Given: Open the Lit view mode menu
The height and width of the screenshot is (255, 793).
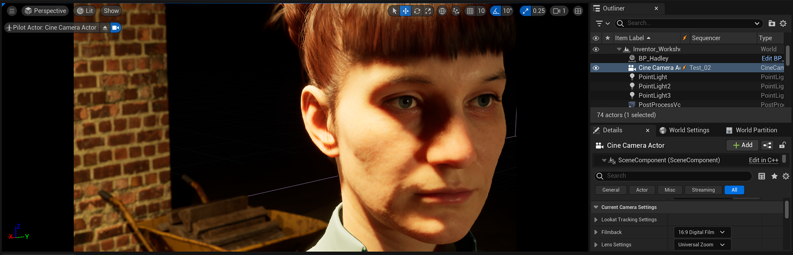Looking at the screenshot, I should tap(85, 11).
